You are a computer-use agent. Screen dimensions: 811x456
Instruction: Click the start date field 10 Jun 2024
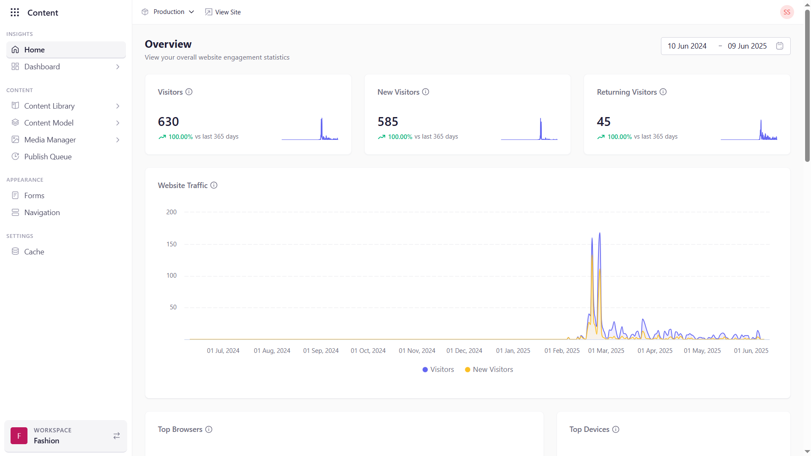click(x=687, y=46)
